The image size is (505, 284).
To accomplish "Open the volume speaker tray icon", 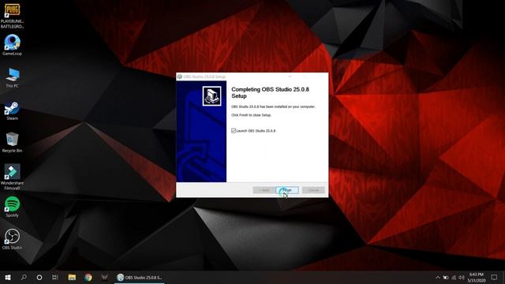I will click(x=462, y=277).
